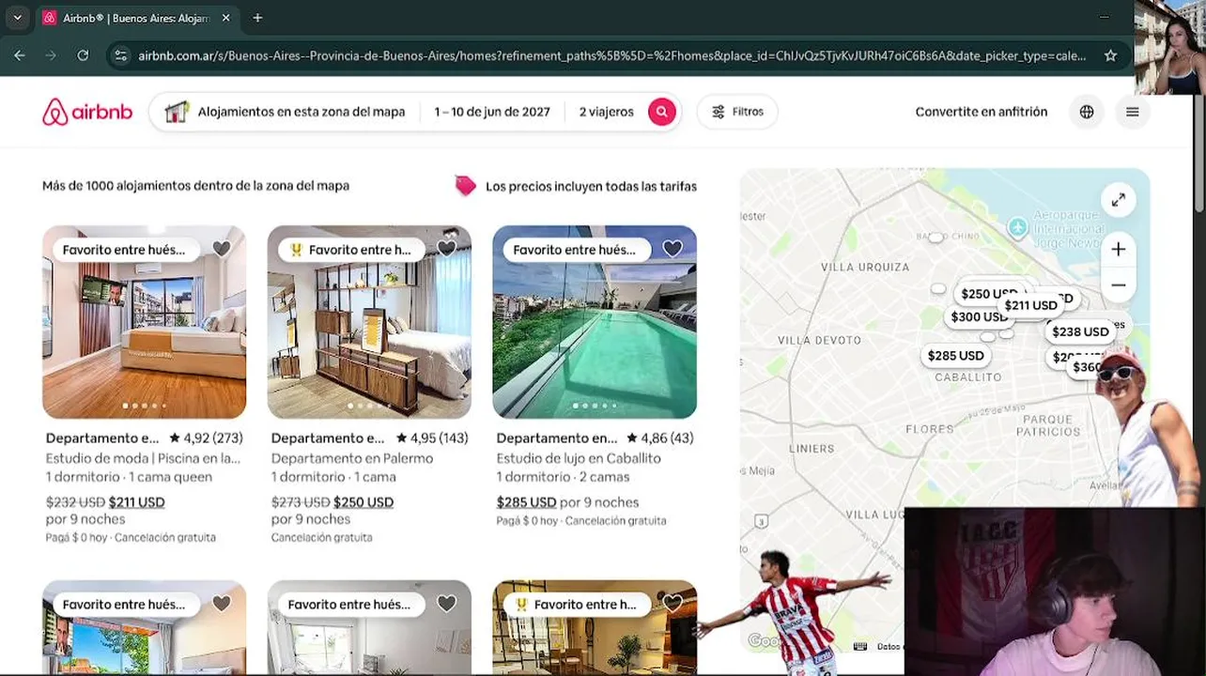Bookmark this page with the star
1206x676 pixels.
point(1110,55)
